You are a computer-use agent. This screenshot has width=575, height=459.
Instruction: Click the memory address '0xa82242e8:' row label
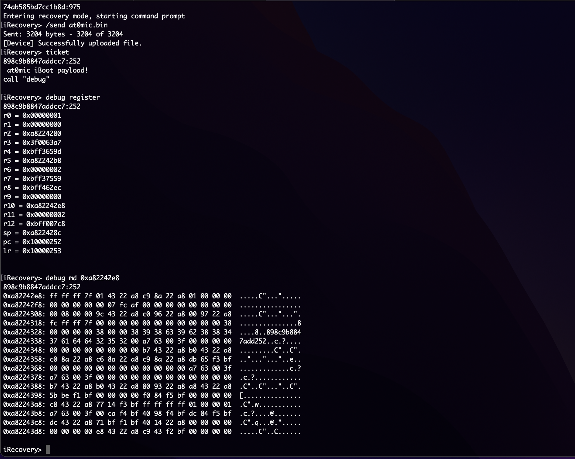[25, 296]
